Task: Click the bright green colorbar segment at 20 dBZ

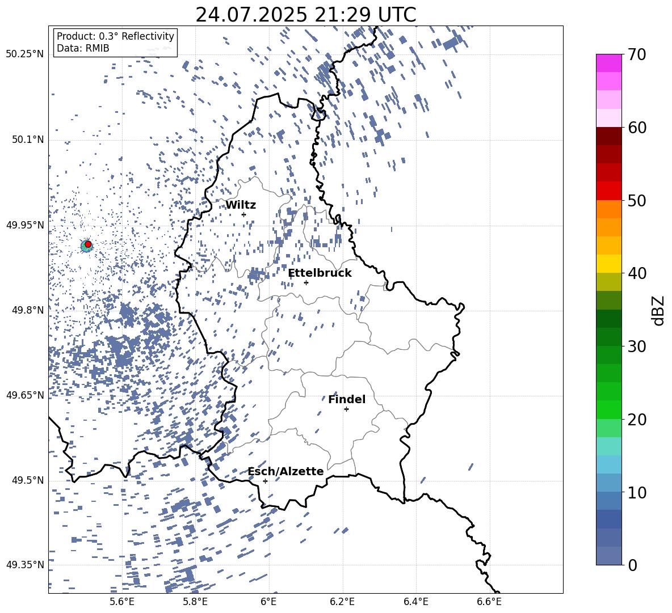Action: [x=608, y=409]
